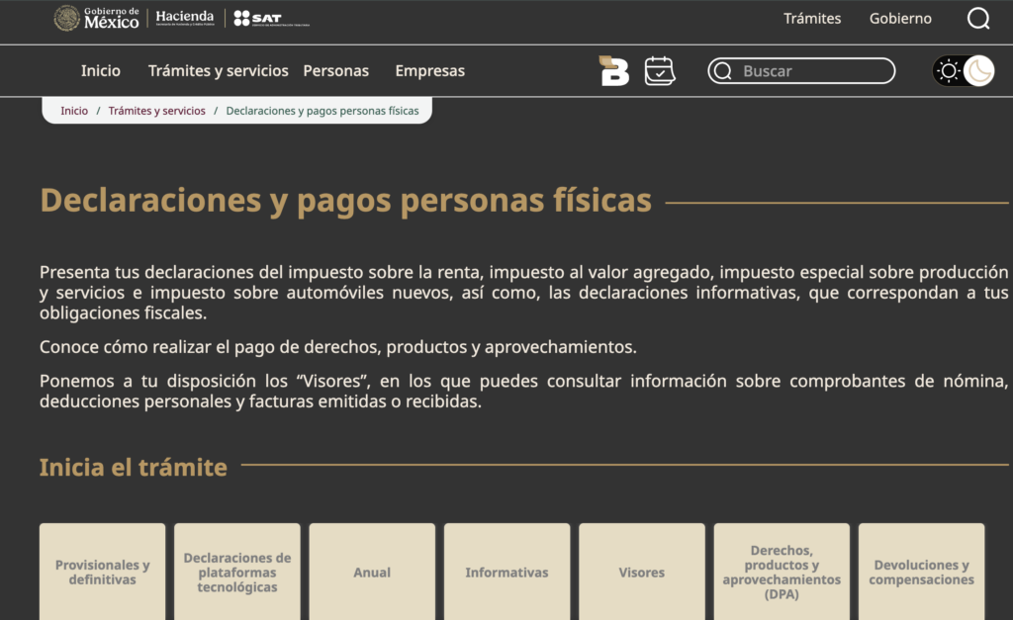Viewport: 1013px width, 620px height.
Task: Select the Devoluciones y compensaciones card
Action: click(x=921, y=572)
